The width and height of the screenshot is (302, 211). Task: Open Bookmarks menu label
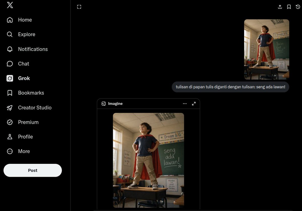[31, 93]
